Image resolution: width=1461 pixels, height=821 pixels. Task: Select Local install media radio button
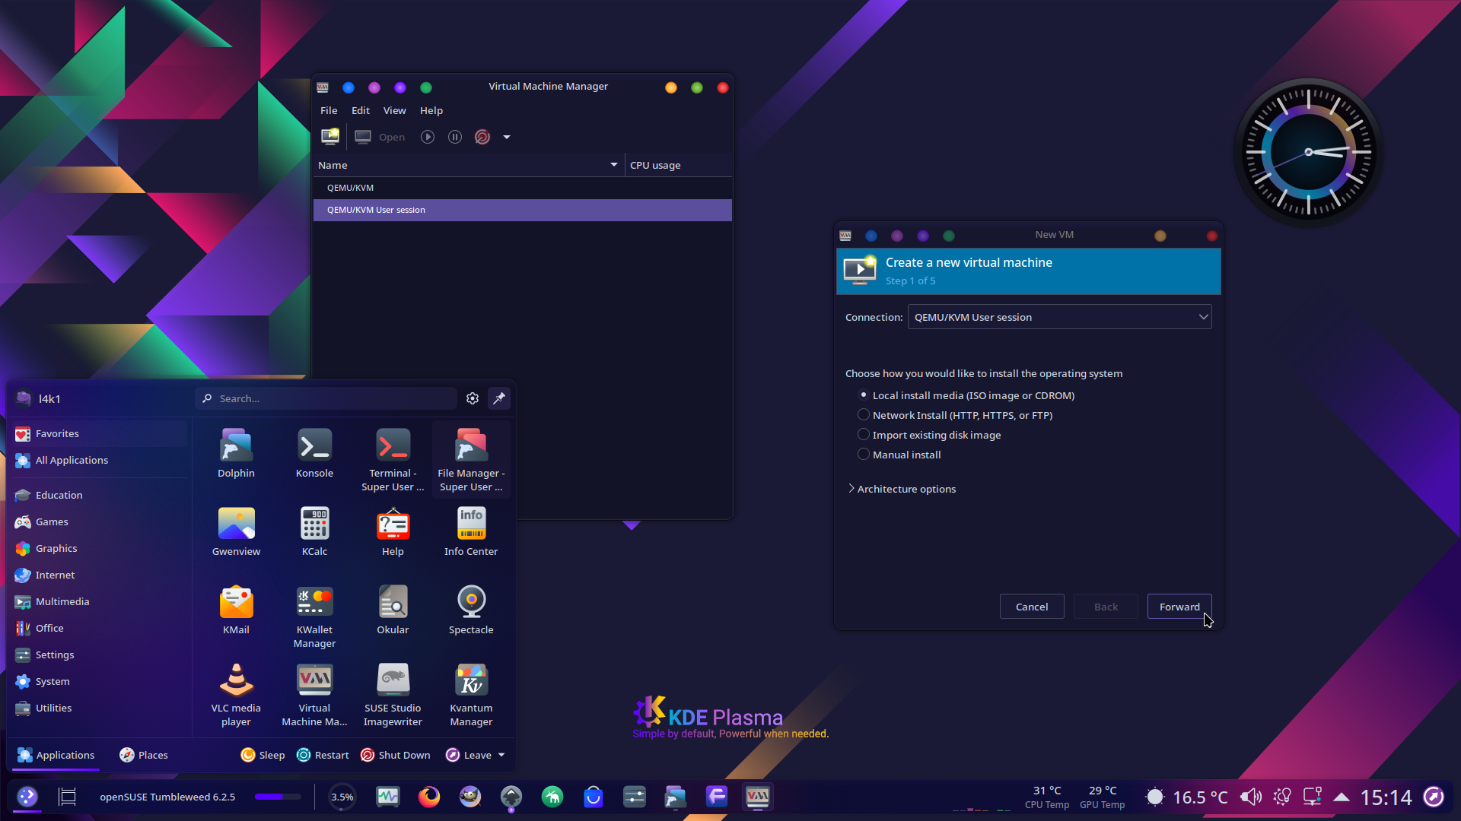point(864,395)
